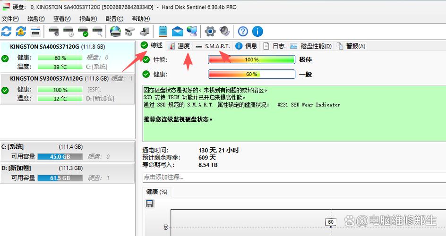The width and height of the screenshot is (446, 236).
Task: Switch to the S.M.A.R.T. tab
Action: tap(213, 46)
